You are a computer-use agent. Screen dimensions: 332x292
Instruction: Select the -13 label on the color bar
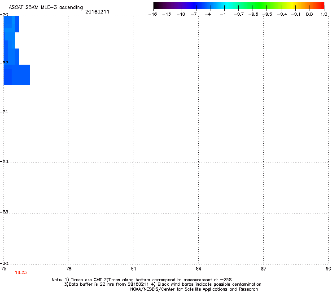click(166, 14)
